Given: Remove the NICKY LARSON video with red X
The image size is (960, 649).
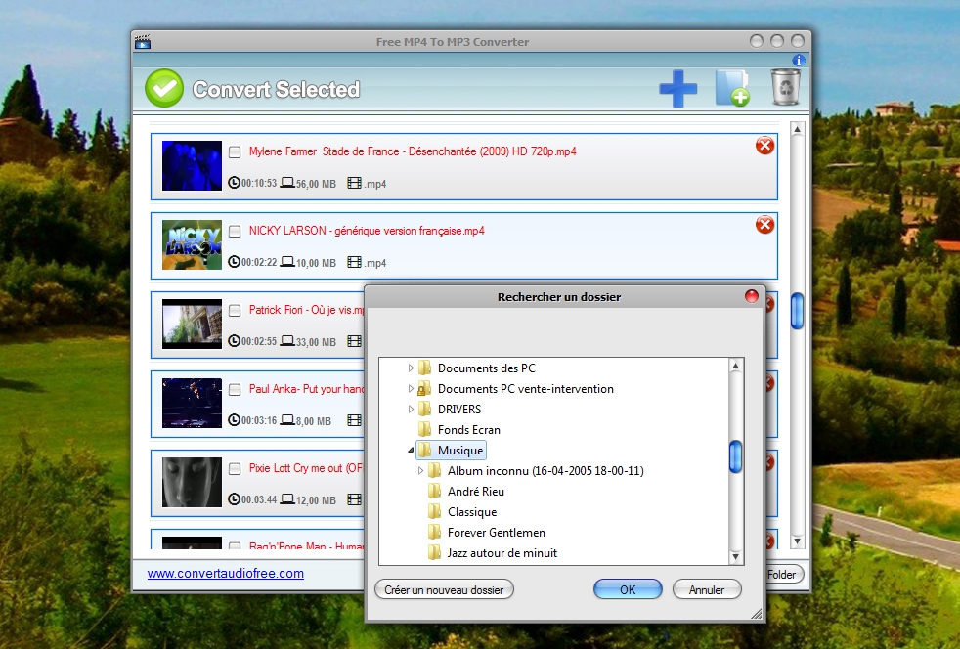Looking at the screenshot, I should 764,225.
